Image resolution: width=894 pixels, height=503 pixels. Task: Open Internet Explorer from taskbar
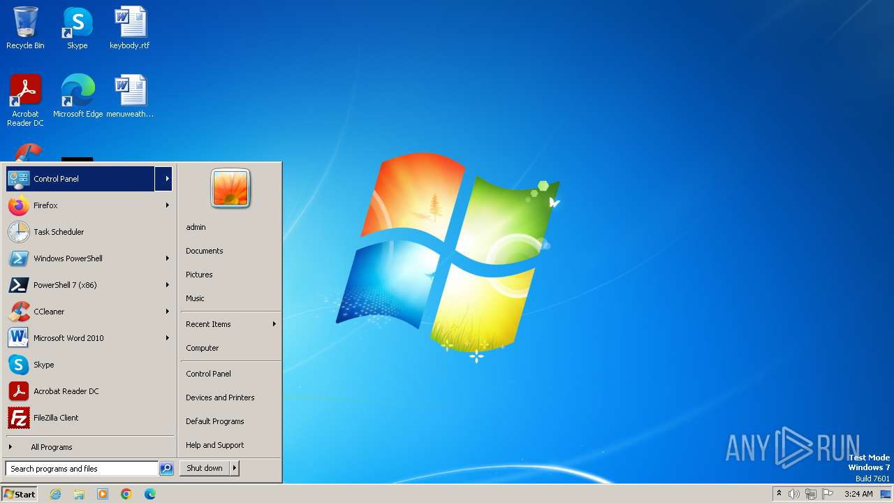[55, 494]
